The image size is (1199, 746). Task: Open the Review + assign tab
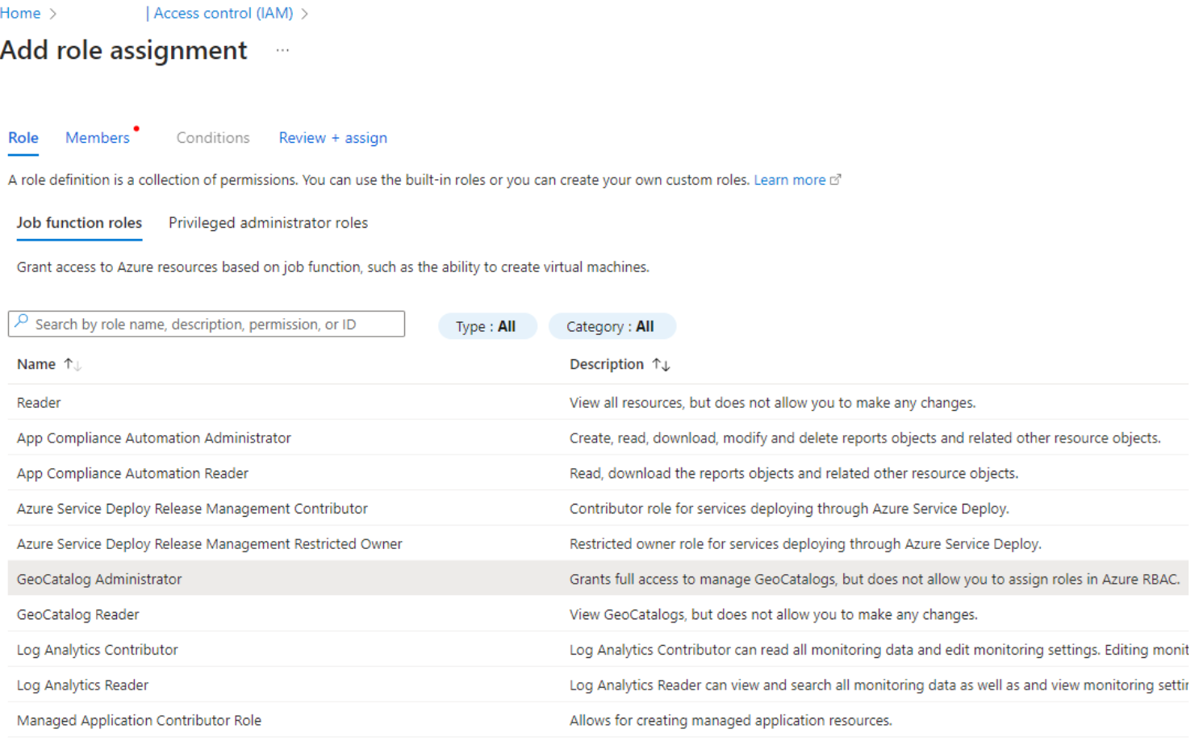tap(333, 138)
